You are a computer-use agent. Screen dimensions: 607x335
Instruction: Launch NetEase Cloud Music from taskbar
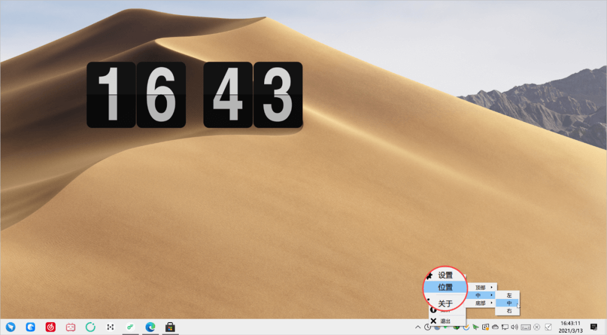[51, 327]
